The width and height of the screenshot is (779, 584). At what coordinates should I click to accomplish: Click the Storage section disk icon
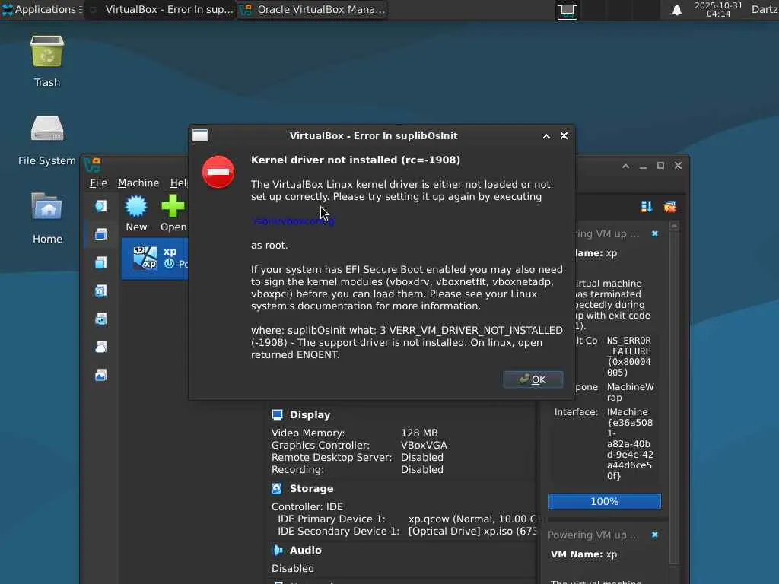point(277,489)
